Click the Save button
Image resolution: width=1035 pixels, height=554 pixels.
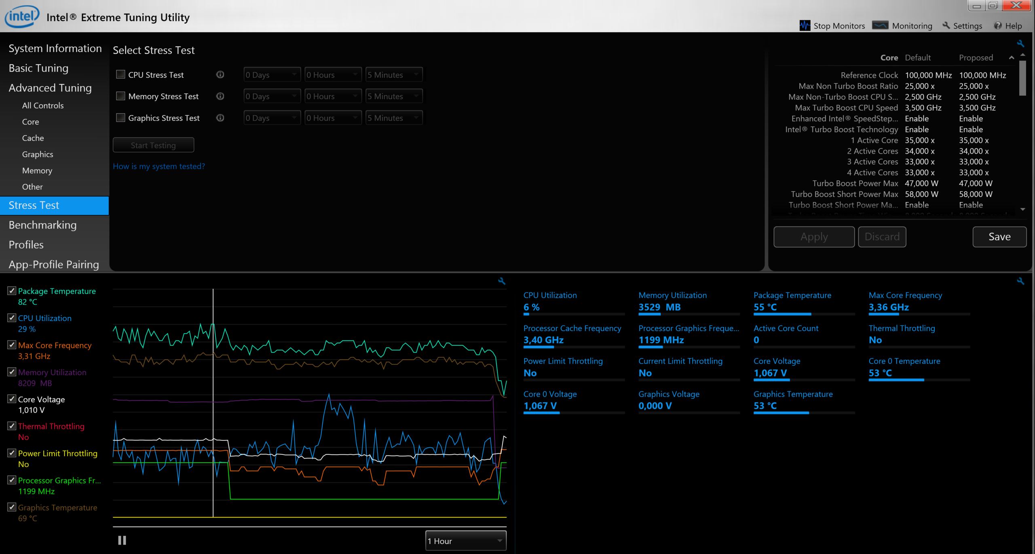999,237
